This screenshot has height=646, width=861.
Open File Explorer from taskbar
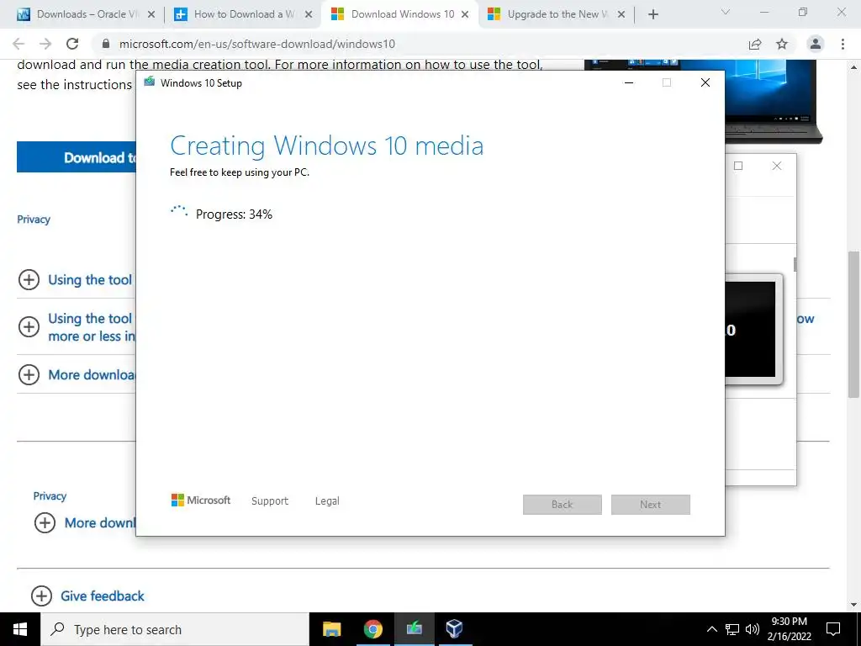tap(331, 629)
